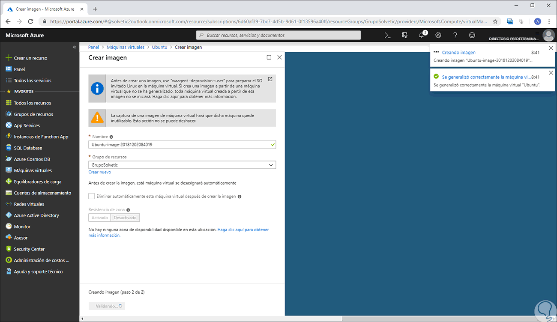Send feedback with the smiley icon

472,35
